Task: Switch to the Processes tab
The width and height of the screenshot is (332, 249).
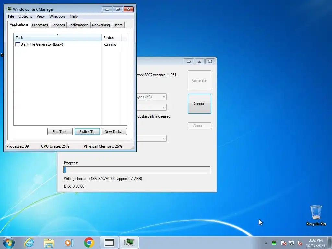Action: coord(40,25)
